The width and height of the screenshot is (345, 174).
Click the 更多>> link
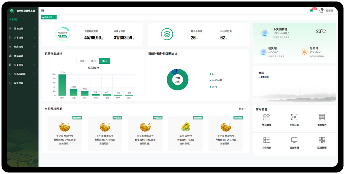[x=242, y=109]
